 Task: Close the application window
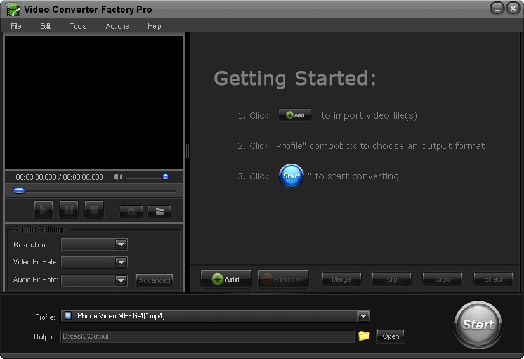(513, 8)
